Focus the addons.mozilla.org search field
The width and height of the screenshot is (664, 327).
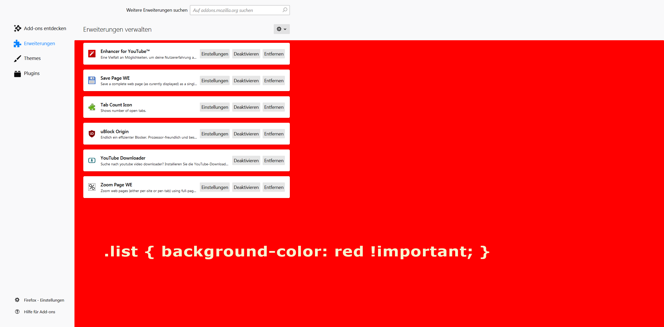pyautogui.click(x=236, y=10)
